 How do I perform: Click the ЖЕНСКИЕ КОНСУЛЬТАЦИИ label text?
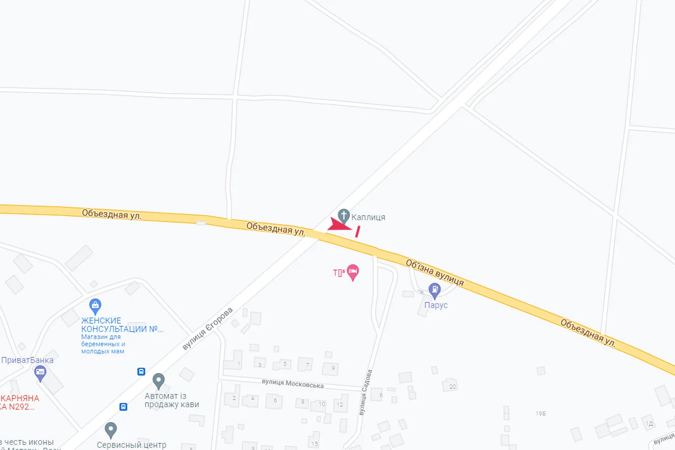click(121, 325)
